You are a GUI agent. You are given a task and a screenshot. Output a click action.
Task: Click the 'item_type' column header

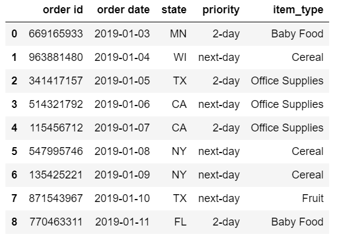coord(298,10)
